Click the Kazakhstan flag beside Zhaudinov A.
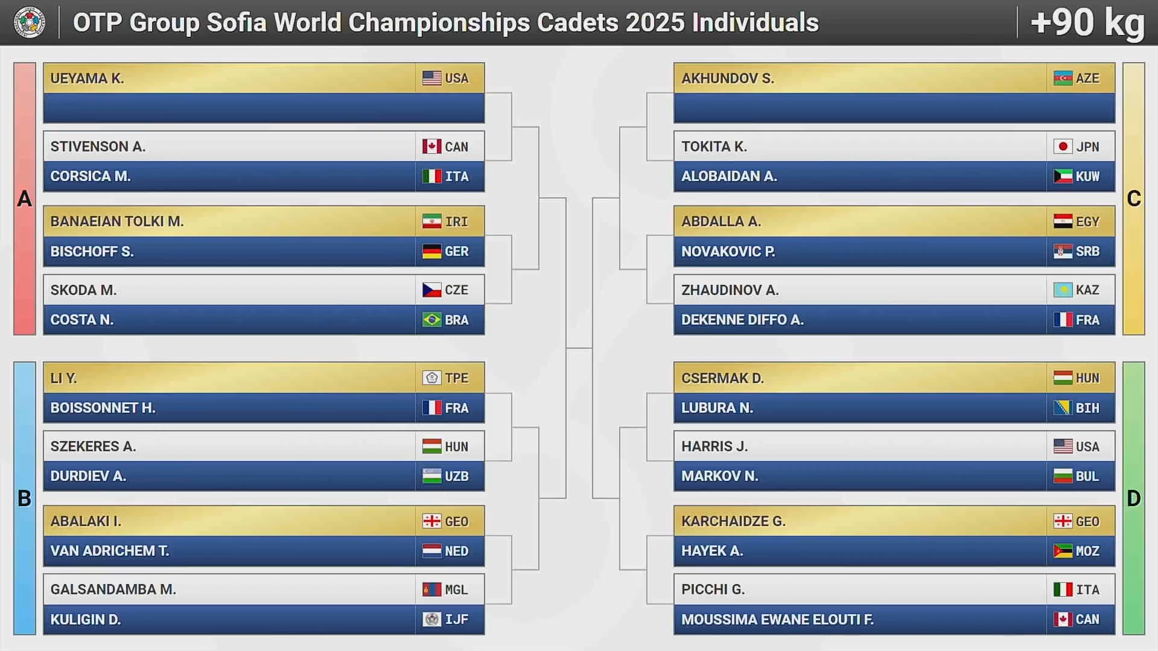Screen dimensions: 1158x651 click(1063, 290)
